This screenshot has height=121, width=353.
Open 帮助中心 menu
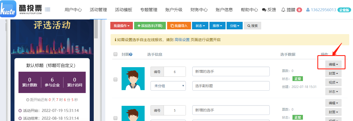coord(249,10)
